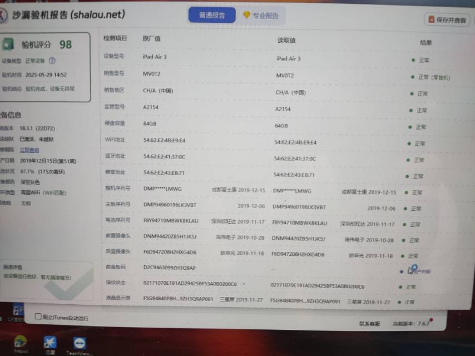Viewport: 475px width, 356px height.
Task: Open the 专业报告 tab
Action: click(261, 16)
